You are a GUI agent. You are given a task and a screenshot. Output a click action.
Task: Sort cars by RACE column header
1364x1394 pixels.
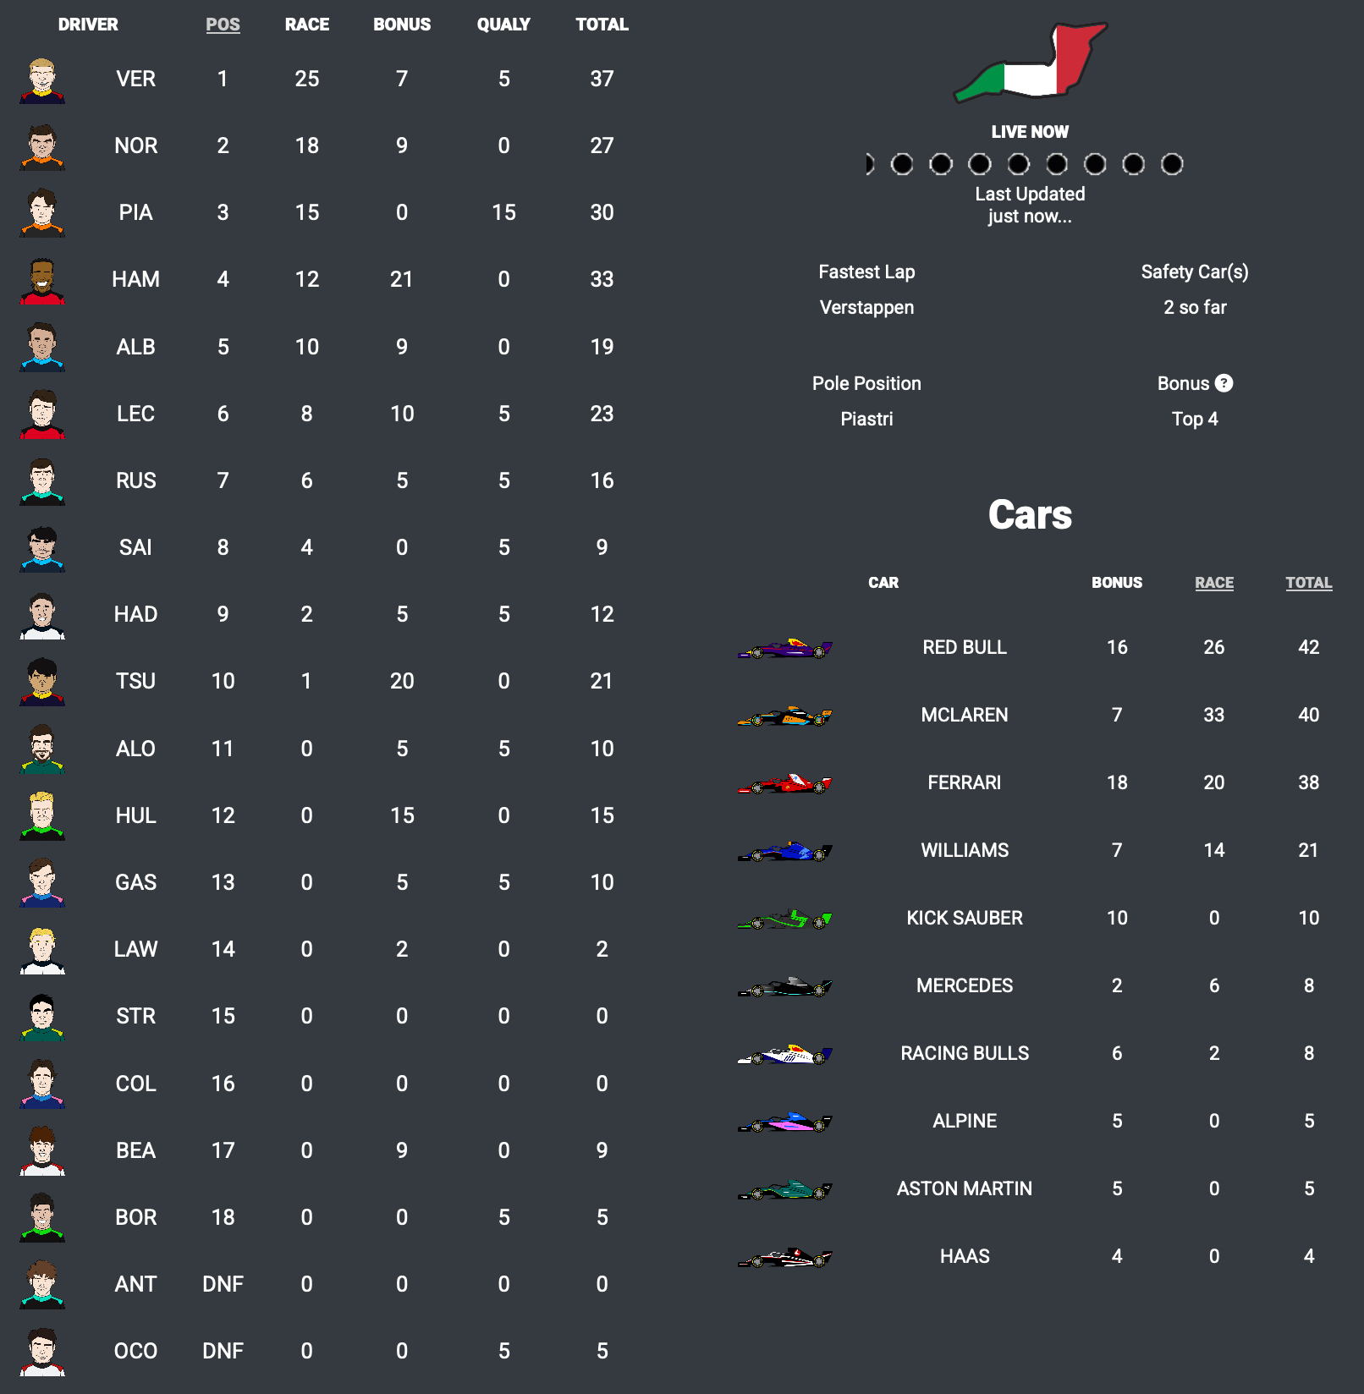[1213, 583]
